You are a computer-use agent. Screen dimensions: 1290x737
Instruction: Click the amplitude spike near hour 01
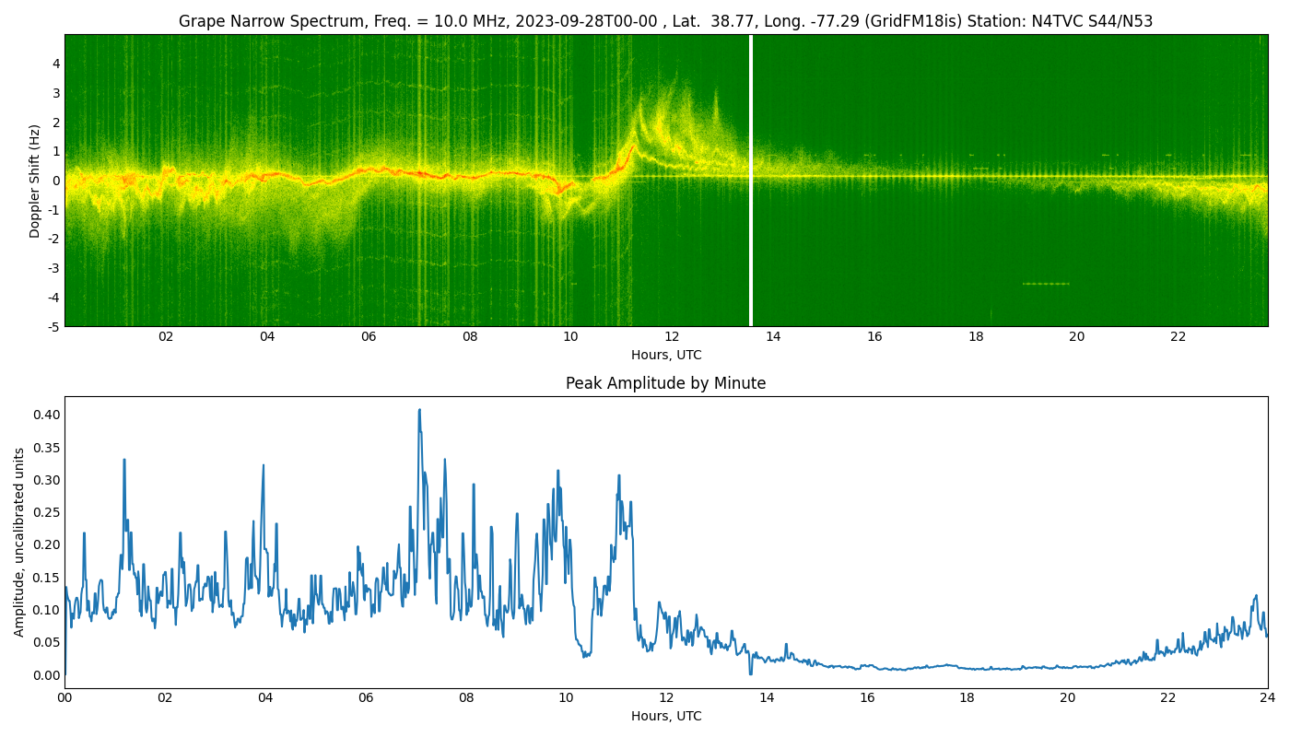123,458
